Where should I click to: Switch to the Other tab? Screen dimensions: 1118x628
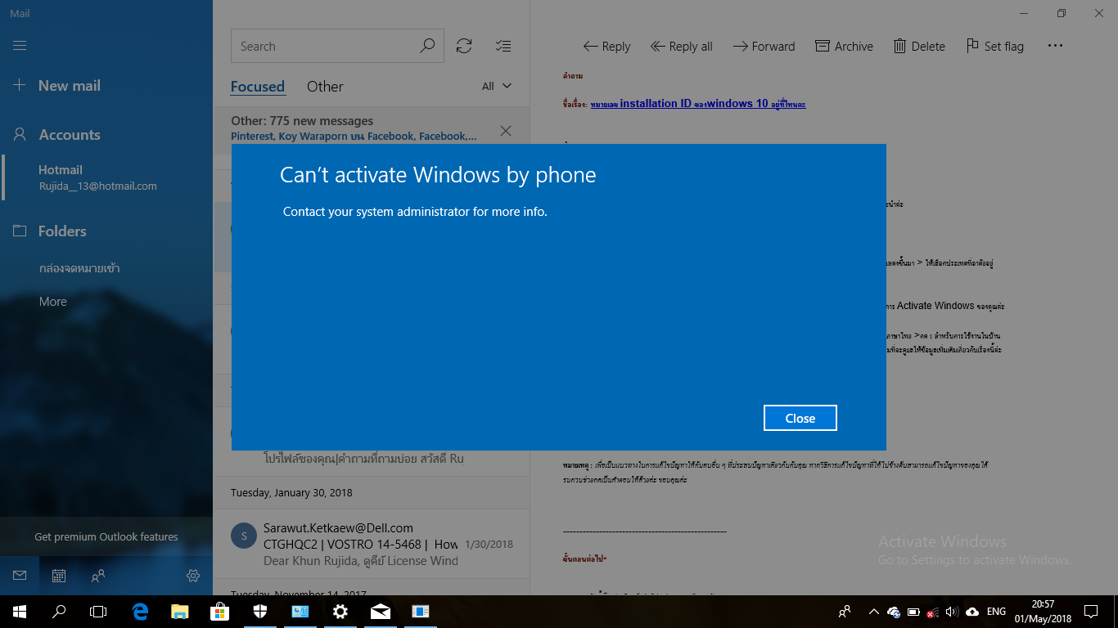(325, 87)
